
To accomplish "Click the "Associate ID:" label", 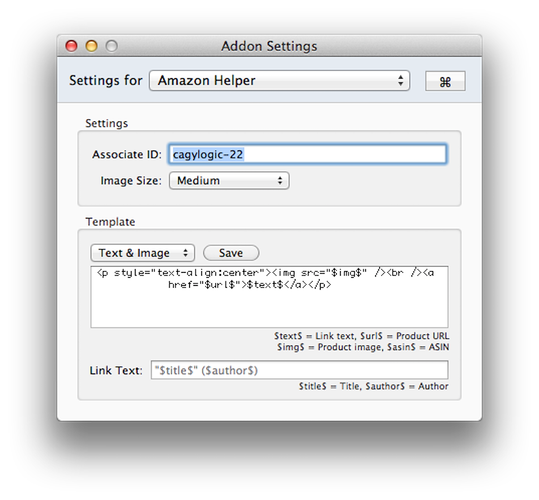I will coord(127,154).
